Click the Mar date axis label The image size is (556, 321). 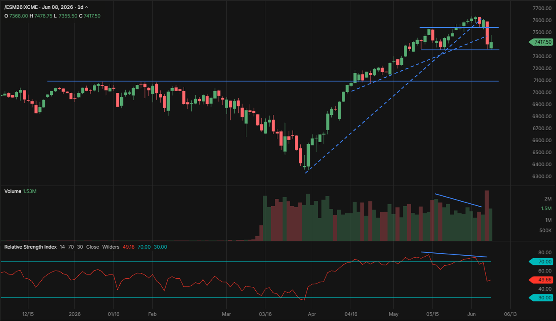226,314
